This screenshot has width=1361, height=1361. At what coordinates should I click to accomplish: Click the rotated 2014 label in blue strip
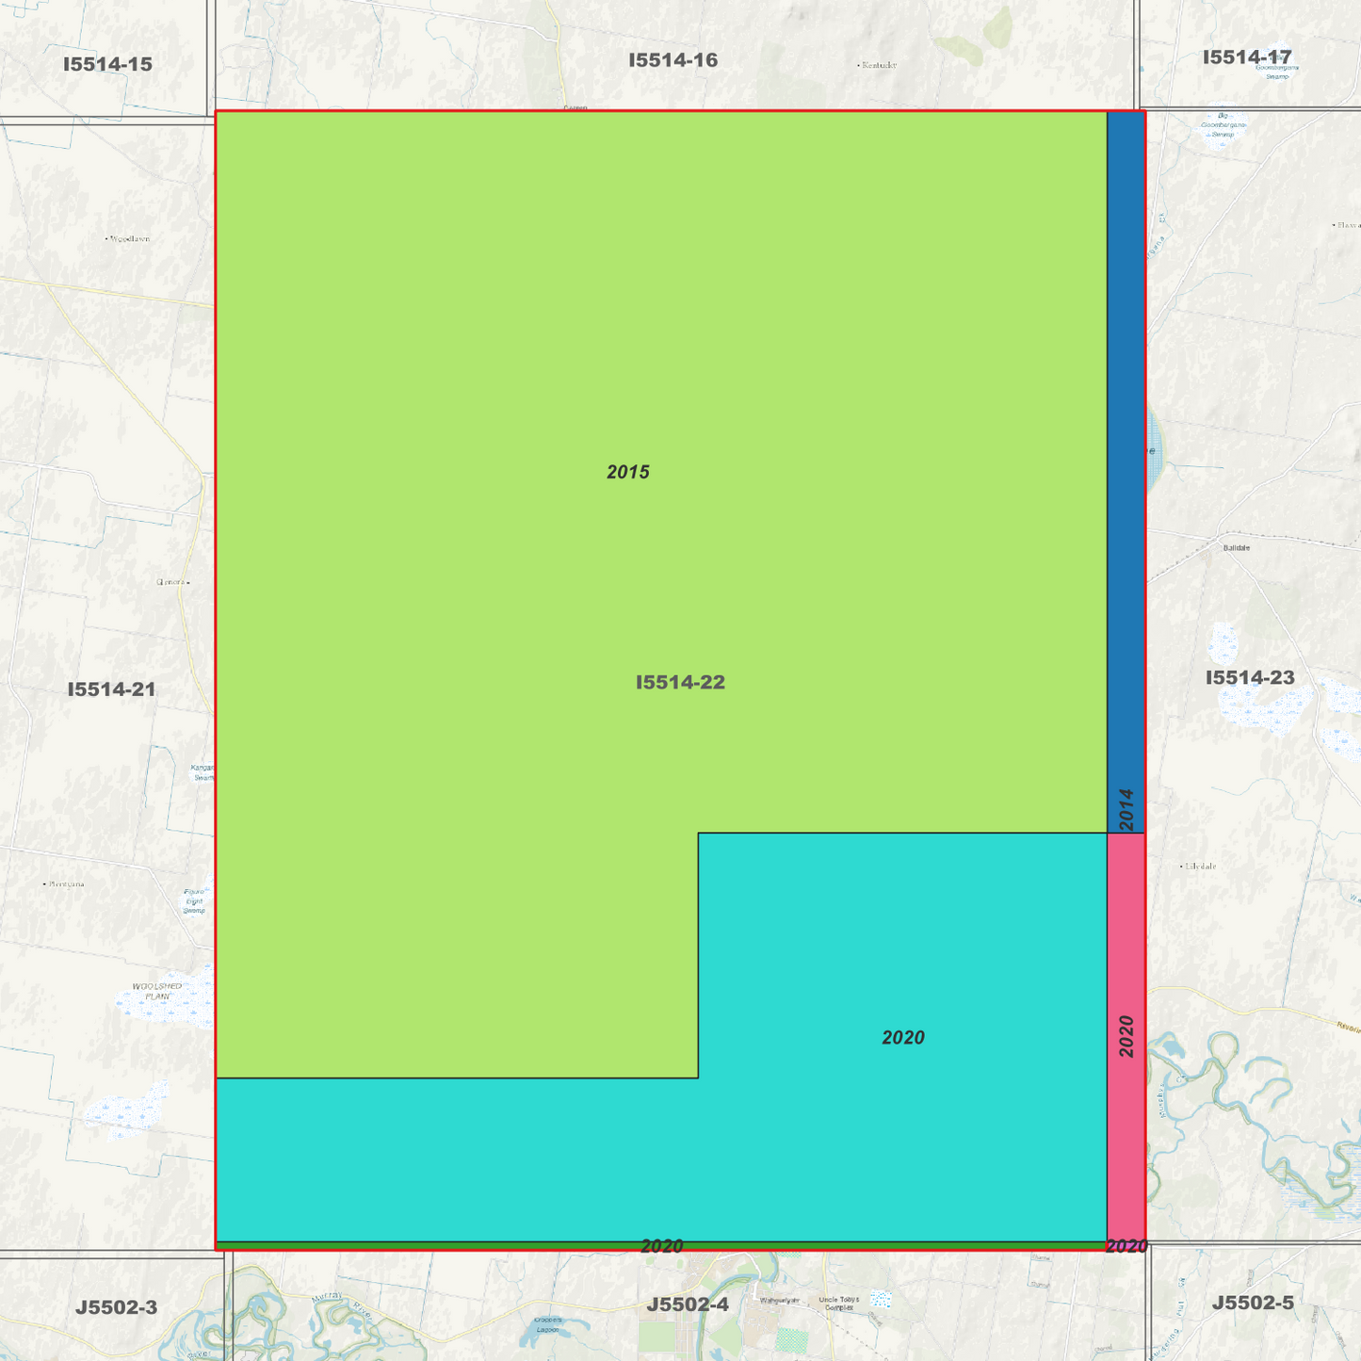[1126, 810]
